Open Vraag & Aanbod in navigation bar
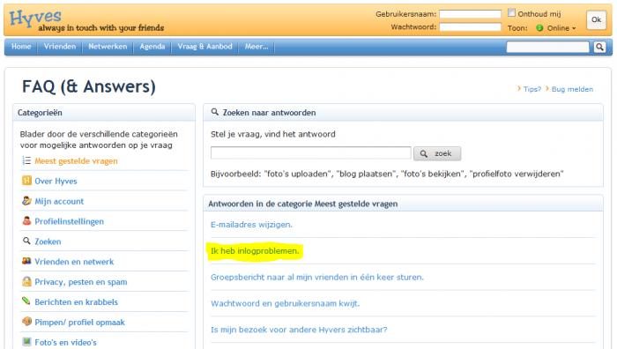The width and height of the screenshot is (617, 349). point(204,47)
